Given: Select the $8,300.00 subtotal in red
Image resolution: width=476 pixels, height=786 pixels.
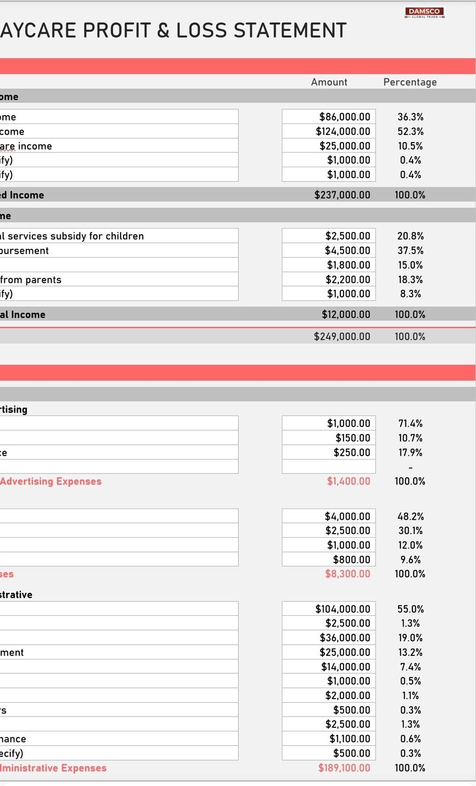Looking at the screenshot, I should (x=348, y=574).
